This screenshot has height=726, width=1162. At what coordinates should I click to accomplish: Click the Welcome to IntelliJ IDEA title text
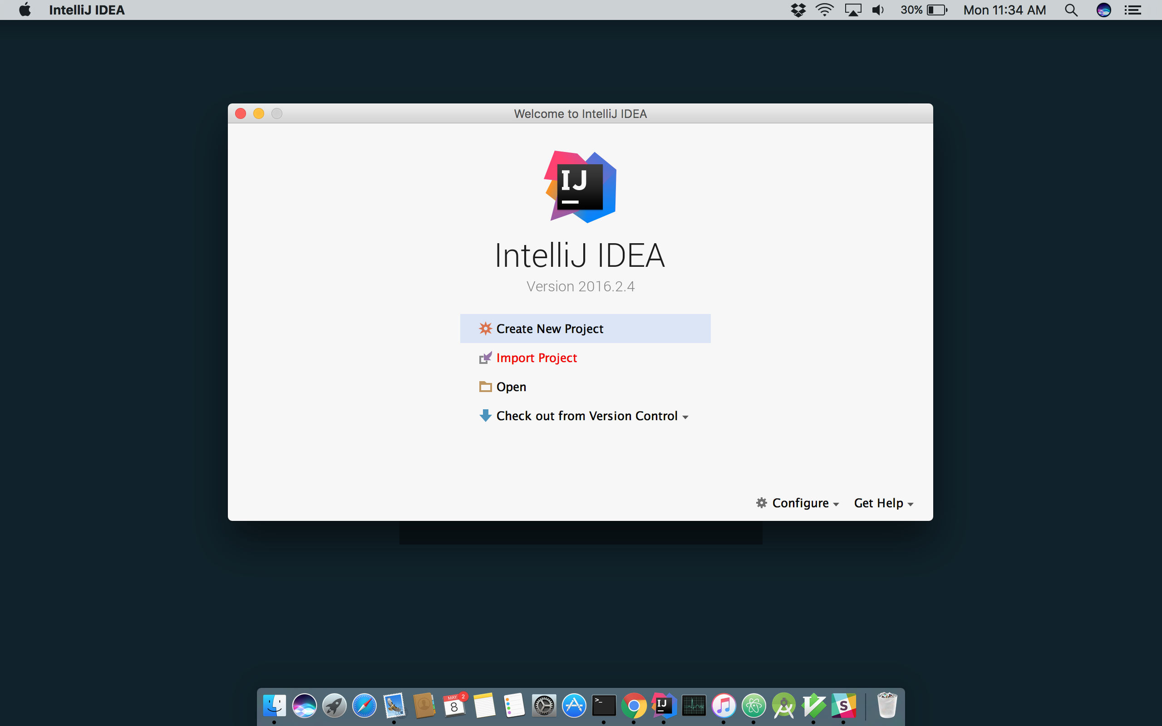click(x=580, y=114)
